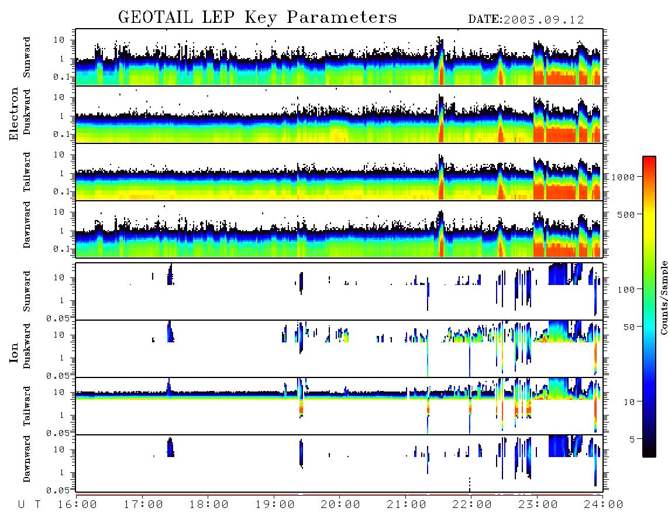The height and width of the screenshot is (515, 668).
Task: Click the Ion "Sunward" panel label
Action: tap(27, 291)
